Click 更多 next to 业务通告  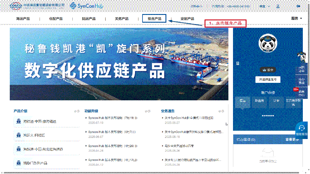coord(221,111)
